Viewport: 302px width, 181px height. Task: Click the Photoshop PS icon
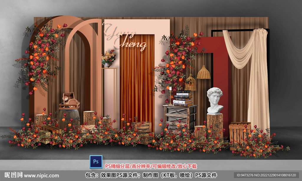tap(96, 162)
